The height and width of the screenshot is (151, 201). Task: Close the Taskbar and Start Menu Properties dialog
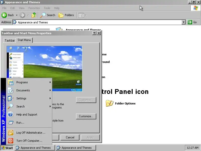tap(99, 33)
